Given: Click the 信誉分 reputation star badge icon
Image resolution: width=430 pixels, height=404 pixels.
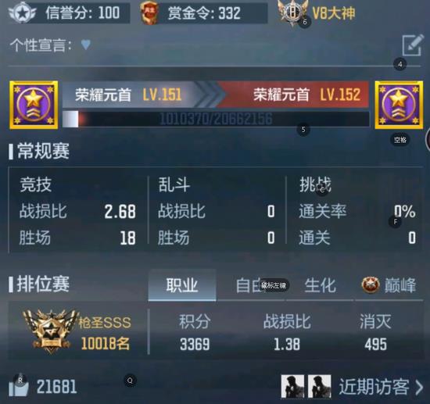Looking at the screenshot, I should click(x=22, y=13).
